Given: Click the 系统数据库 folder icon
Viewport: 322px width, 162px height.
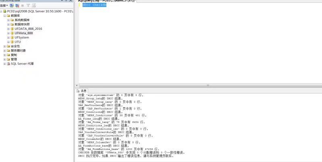Looking at the screenshot, I should 12,20.
